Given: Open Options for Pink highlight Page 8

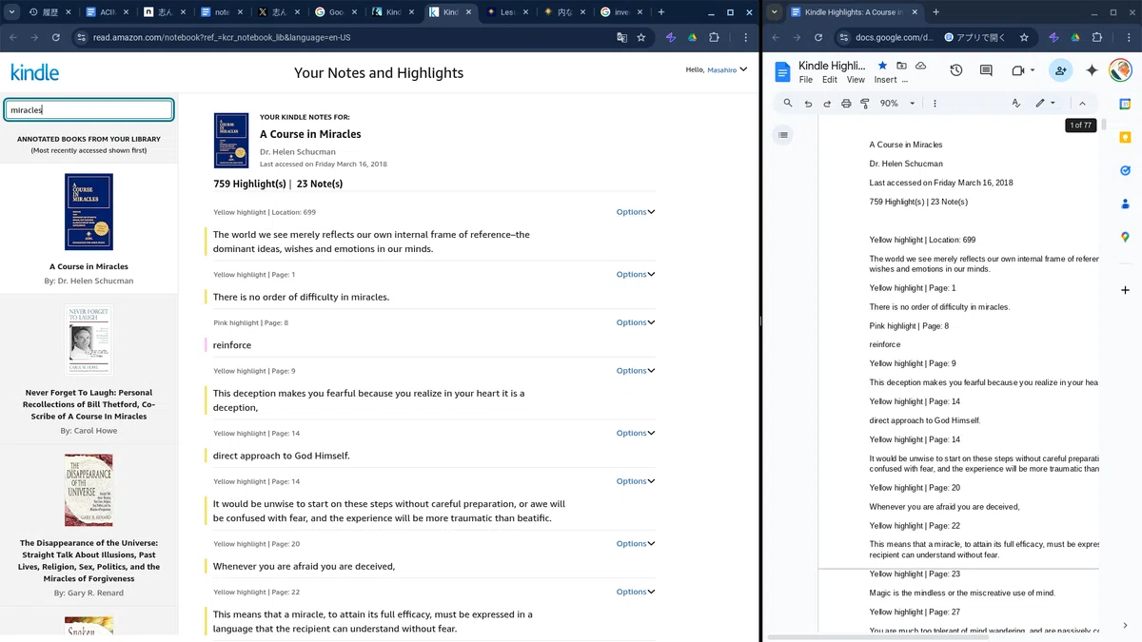Looking at the screenshot, I should 636,322.
